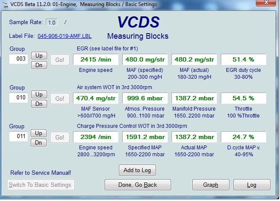Select the 480.0 mg/str MAF specified value

pyautogui.click(x=145, y=59)
